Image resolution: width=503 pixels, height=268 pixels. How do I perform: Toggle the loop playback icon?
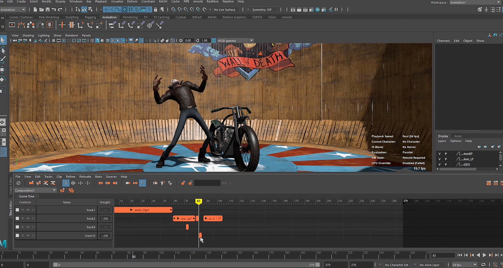(x=483, y=265)
